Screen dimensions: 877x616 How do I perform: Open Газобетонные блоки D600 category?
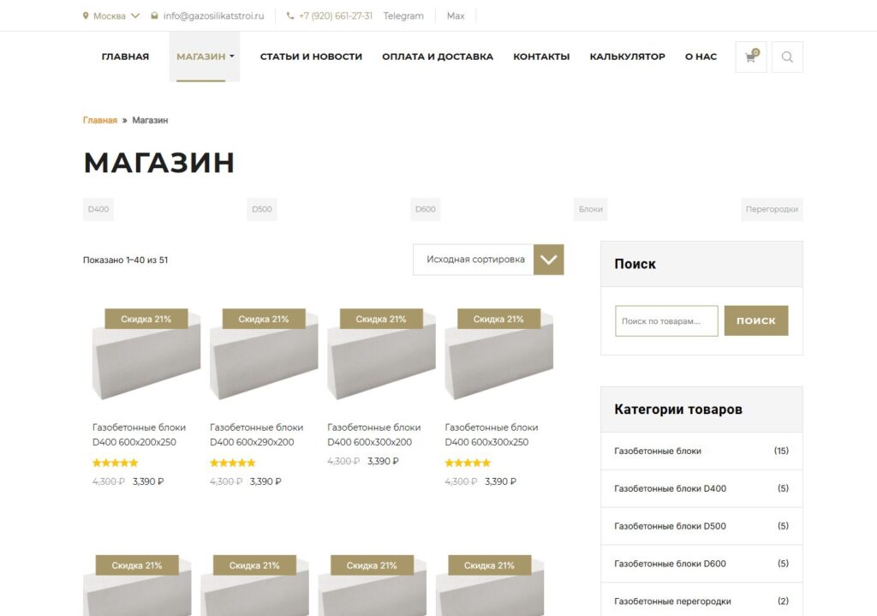(670, 564)
